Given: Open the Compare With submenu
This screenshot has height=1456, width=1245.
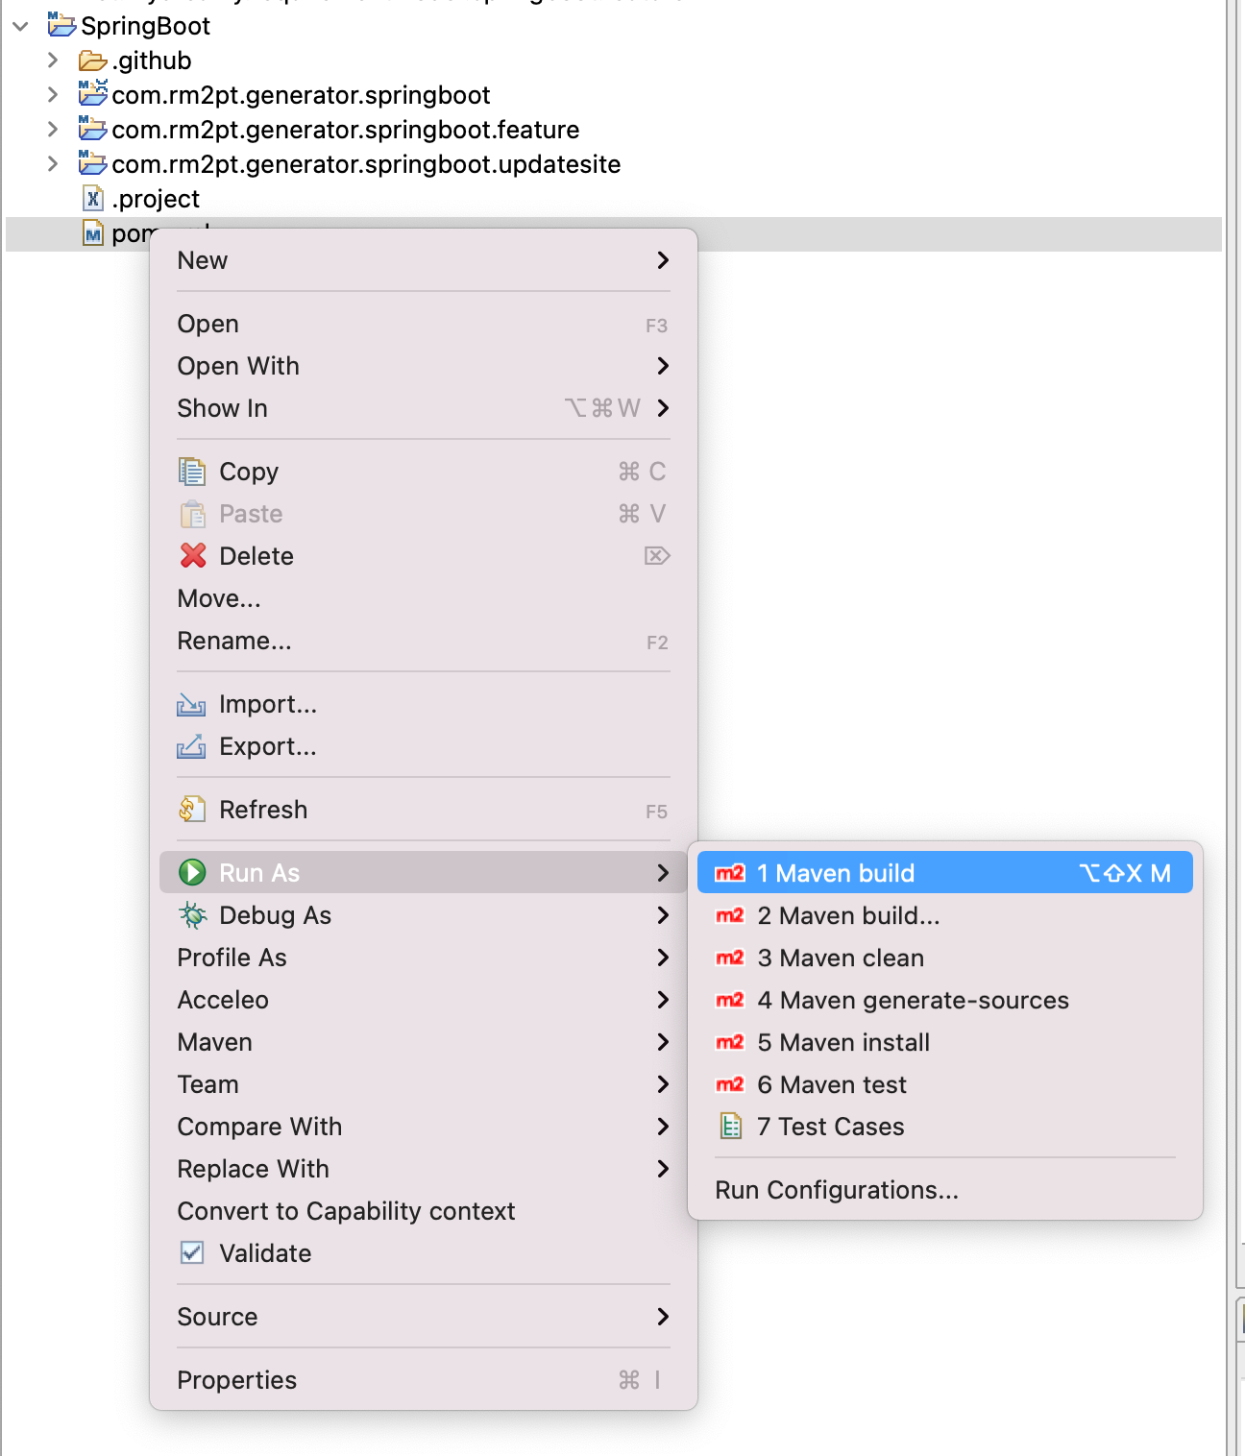Looking at the screenshot, I should tap(424, 1127).
